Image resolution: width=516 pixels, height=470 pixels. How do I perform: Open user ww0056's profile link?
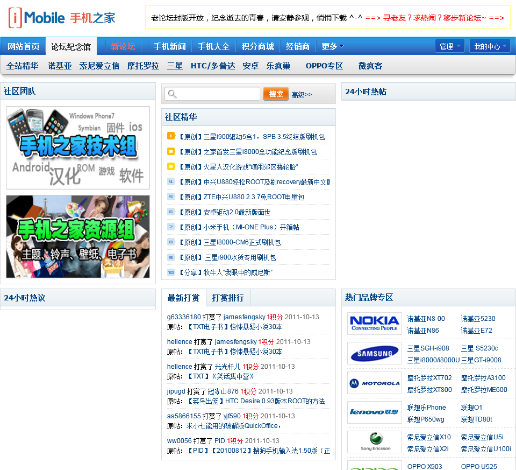180,441
